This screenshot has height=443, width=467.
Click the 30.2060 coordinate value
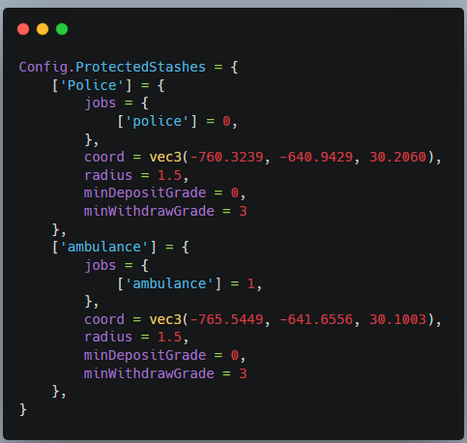[397, 157]
